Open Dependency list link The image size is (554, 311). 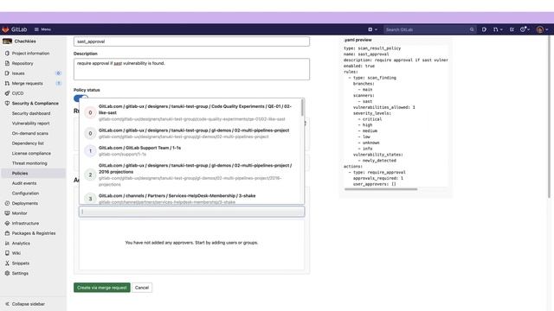(28, 143)
